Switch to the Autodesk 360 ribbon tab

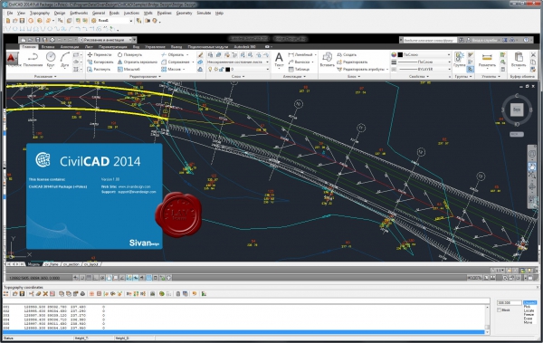244,46
